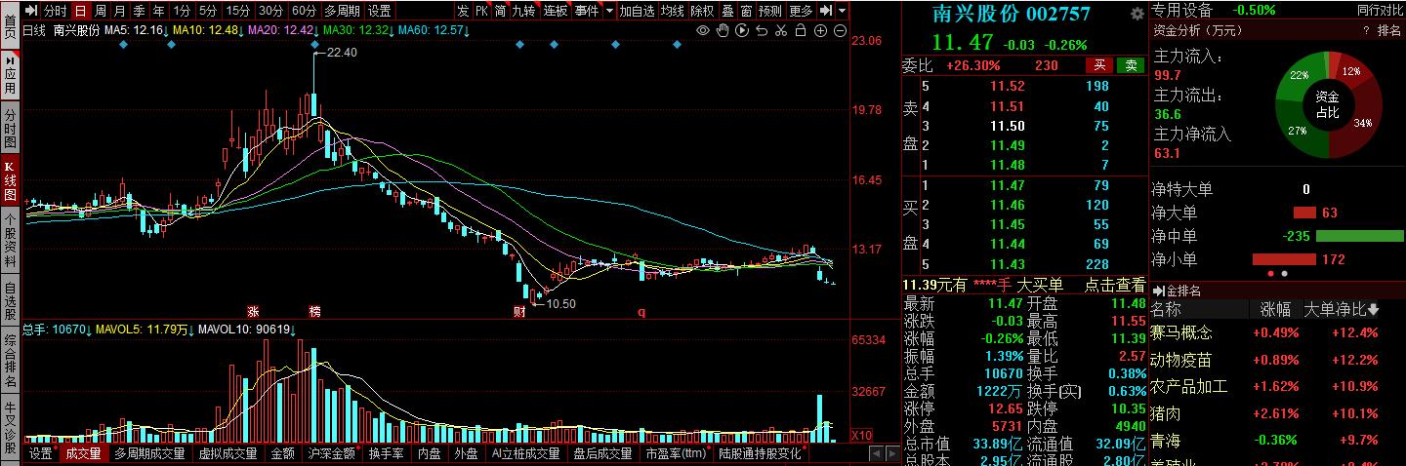Open the gear settings next to stock name
1406x466 pixels.
(x=1137, y=14)
